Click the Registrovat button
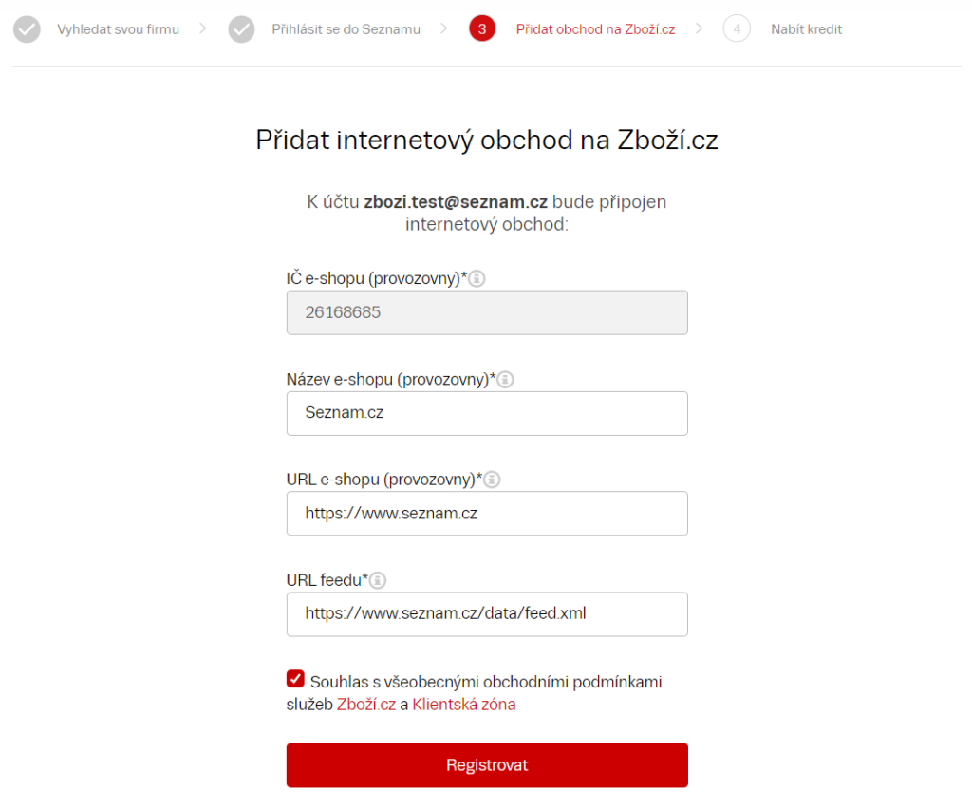Image resolution: width=972 pixels, height=809 pixels. pyautogui.click(x=487, y=765)
